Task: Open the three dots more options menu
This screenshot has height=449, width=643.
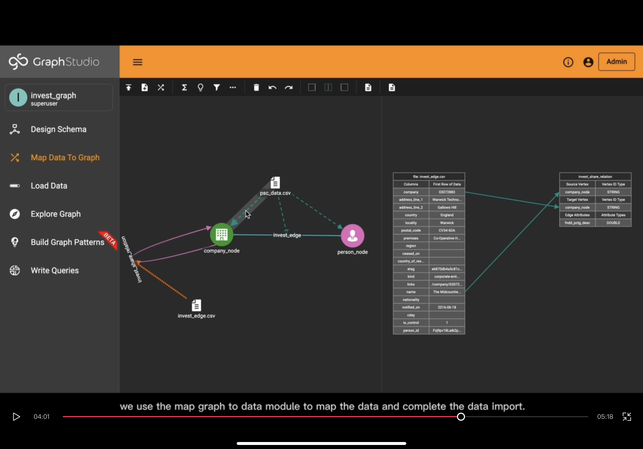Action: pos(233,87)
